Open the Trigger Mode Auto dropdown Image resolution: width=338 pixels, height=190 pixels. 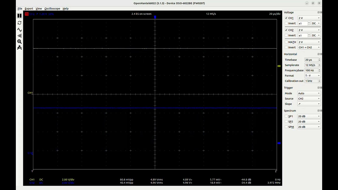[309, 93]
